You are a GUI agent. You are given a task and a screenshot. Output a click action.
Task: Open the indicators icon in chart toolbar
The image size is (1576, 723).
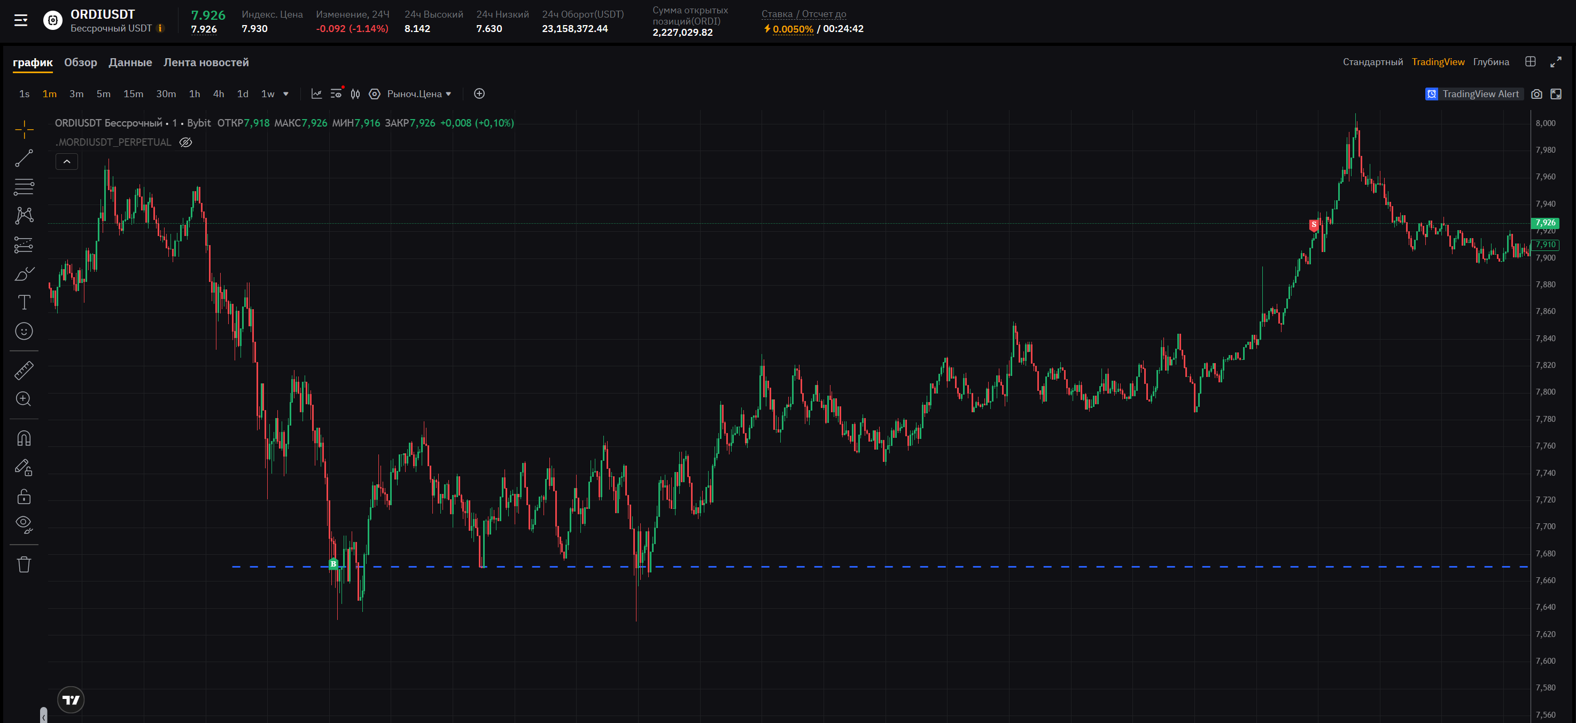click(x=316, y=94)
